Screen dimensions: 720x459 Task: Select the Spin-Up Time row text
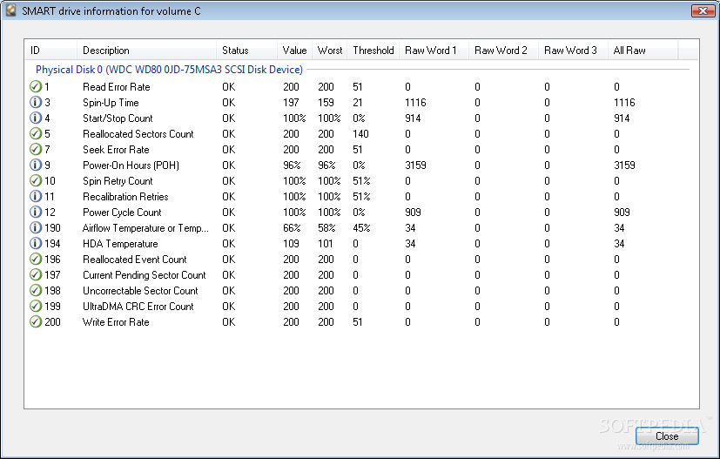pos(111,103)
